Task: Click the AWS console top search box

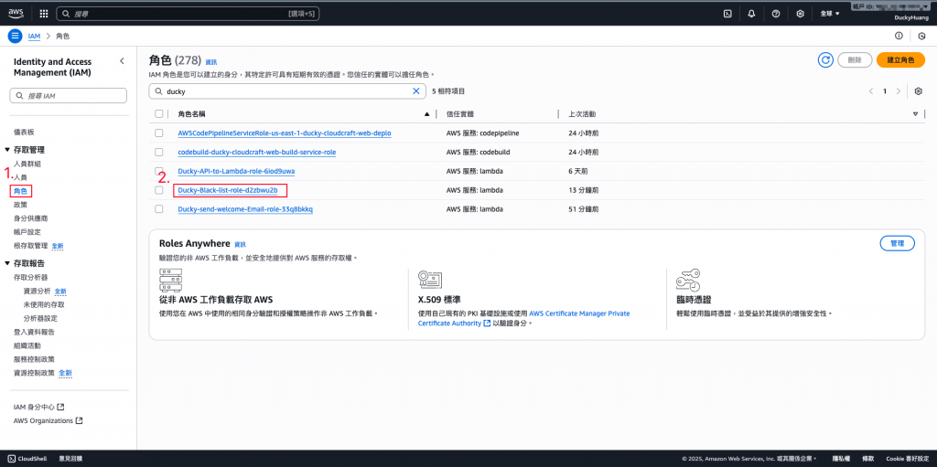Action: (x=188, y=13)
